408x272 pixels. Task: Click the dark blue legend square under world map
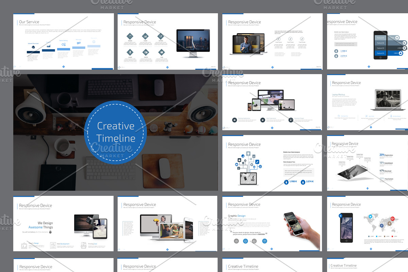tap(369, 236)
